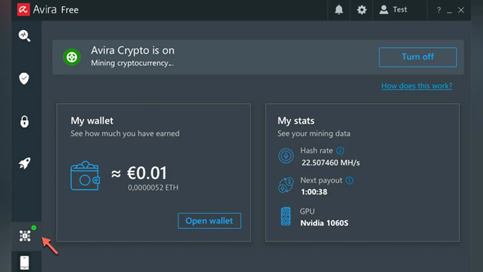
Task: Open the Status scan sidebar icon
Action: [25, 35]
